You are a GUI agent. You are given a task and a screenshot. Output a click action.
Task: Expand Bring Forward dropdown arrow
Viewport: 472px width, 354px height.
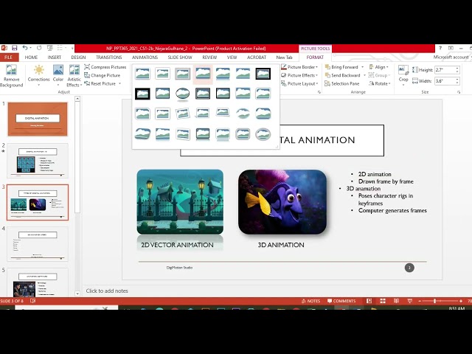[x=362, y=67]
